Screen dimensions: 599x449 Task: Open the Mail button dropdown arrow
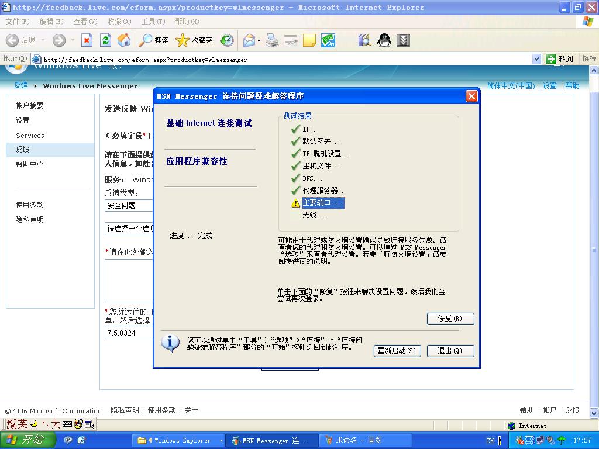click(x=259, y=40)
